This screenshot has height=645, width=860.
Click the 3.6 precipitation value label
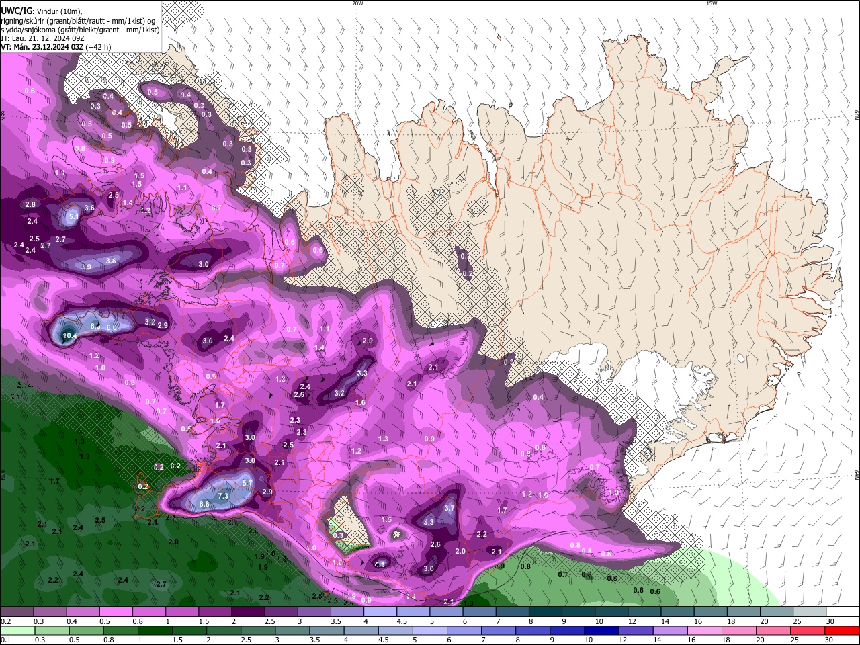(x=90, y=208)
